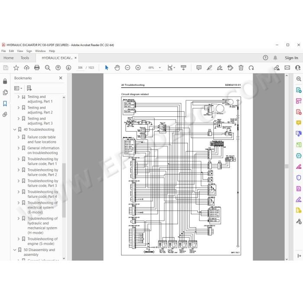This screenshot has width=303, height=303.
Task: Choose the Selection arrow tool
Action: click(x=106, y=68)
